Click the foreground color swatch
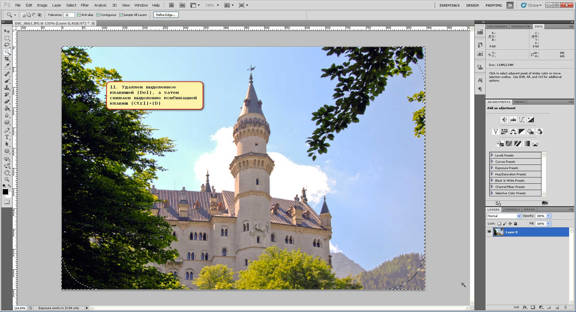The width and height of the screenshot is (576, 312). coord(5,192)
